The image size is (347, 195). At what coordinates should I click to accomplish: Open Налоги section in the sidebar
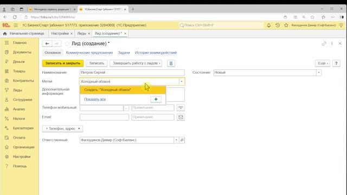20,119
